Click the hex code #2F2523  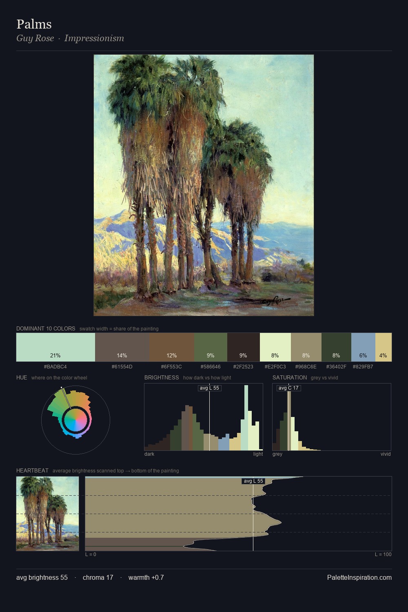point(243,367)
